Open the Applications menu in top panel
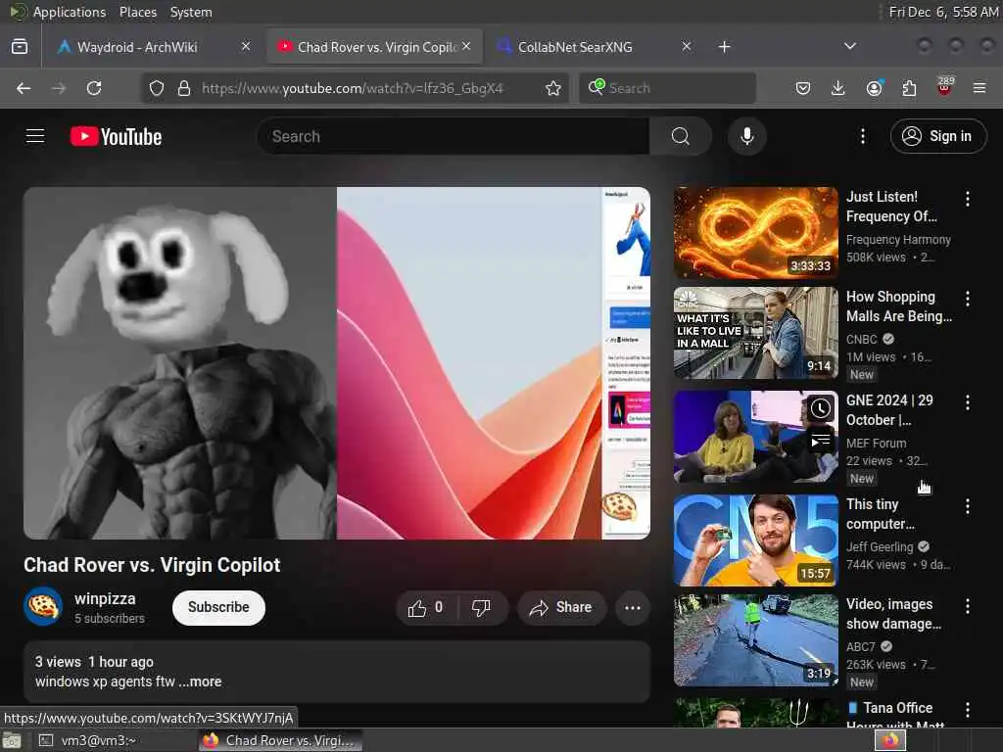The width and height of the screenshot is (1003, 752). 70,12
